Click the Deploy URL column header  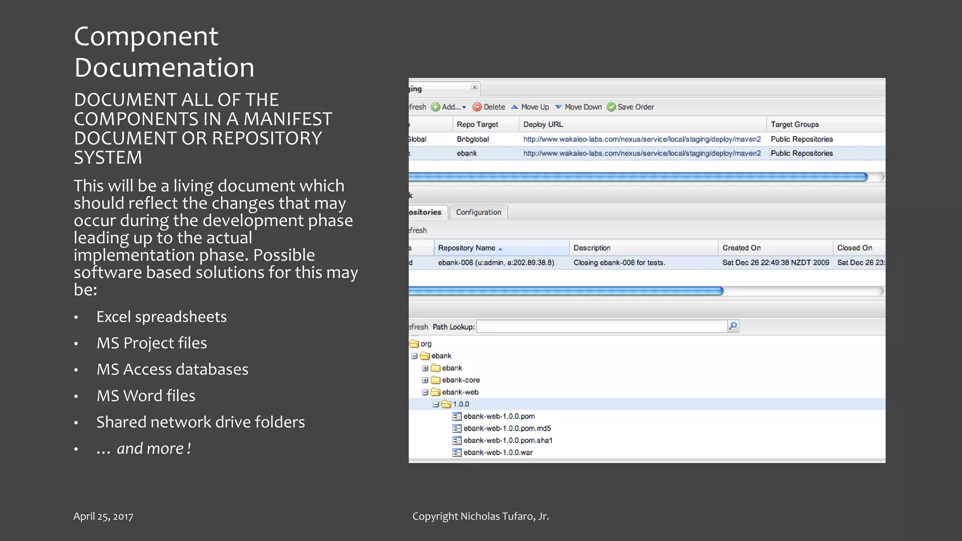643,124
